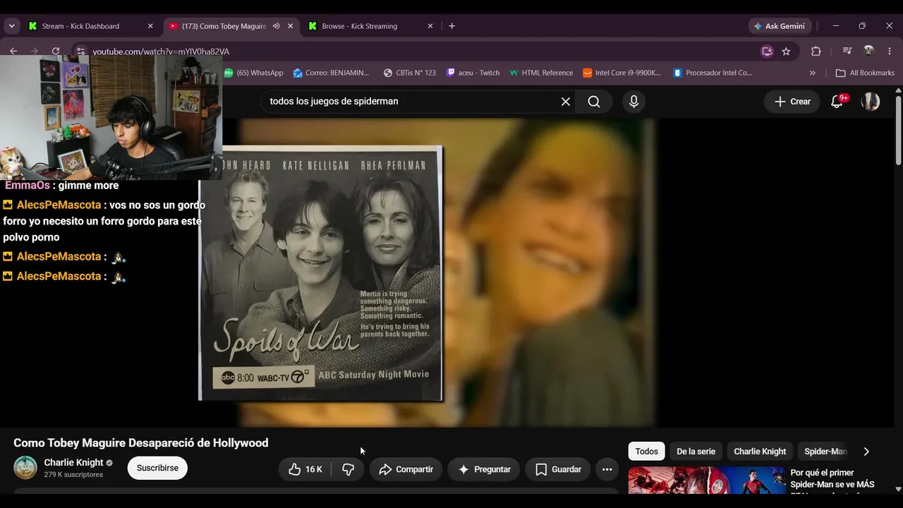This screenshot has width=903, height=508.
Task: Open a new browser tab
Action: coord(452,26)
